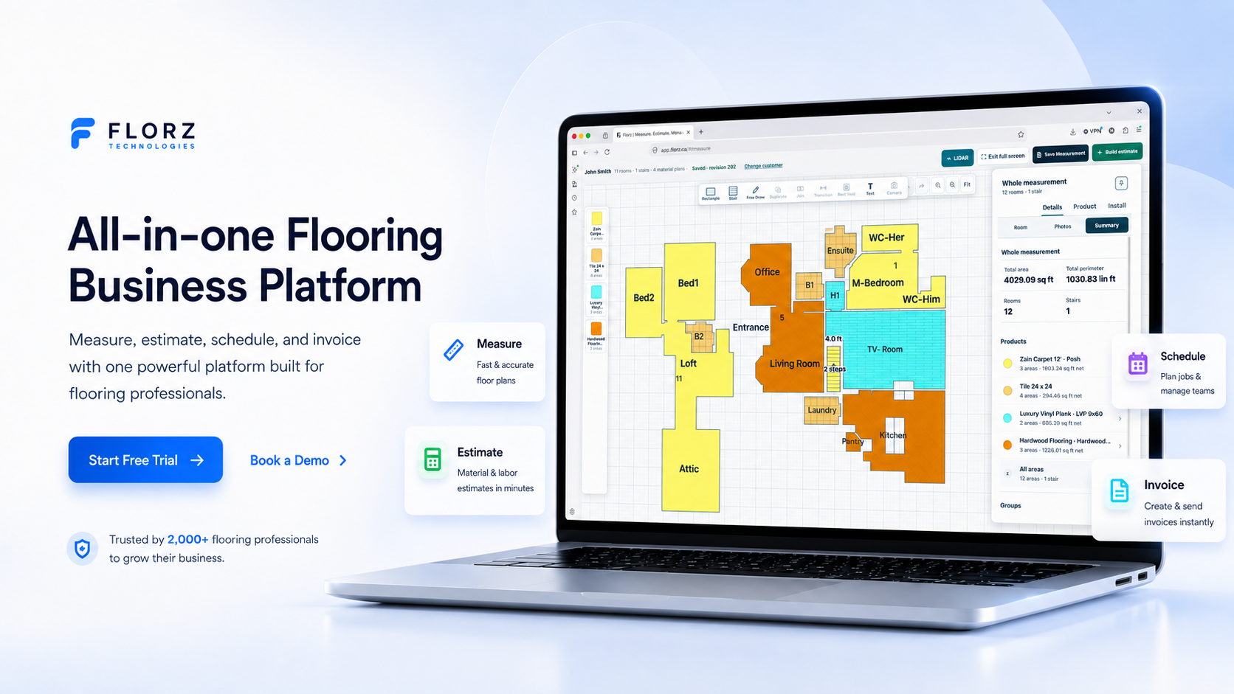Expand Hardwood Flooring product chevron

pos(1120,445)
